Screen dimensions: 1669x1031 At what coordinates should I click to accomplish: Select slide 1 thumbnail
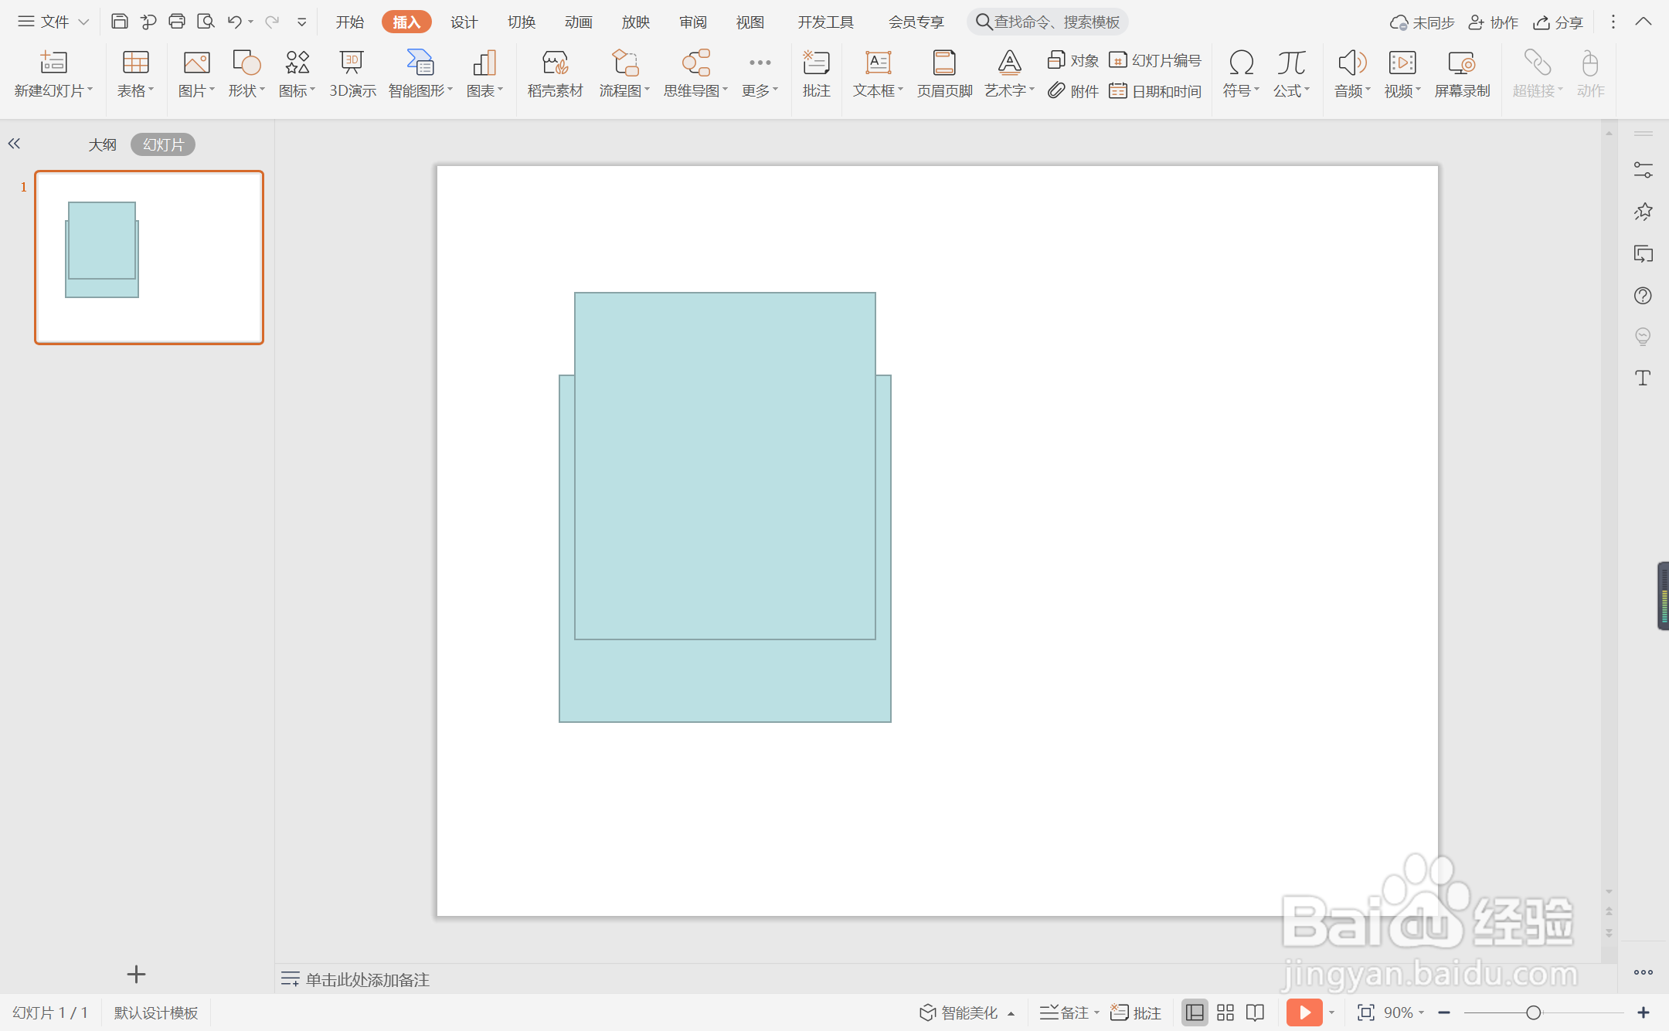[149, 257]
